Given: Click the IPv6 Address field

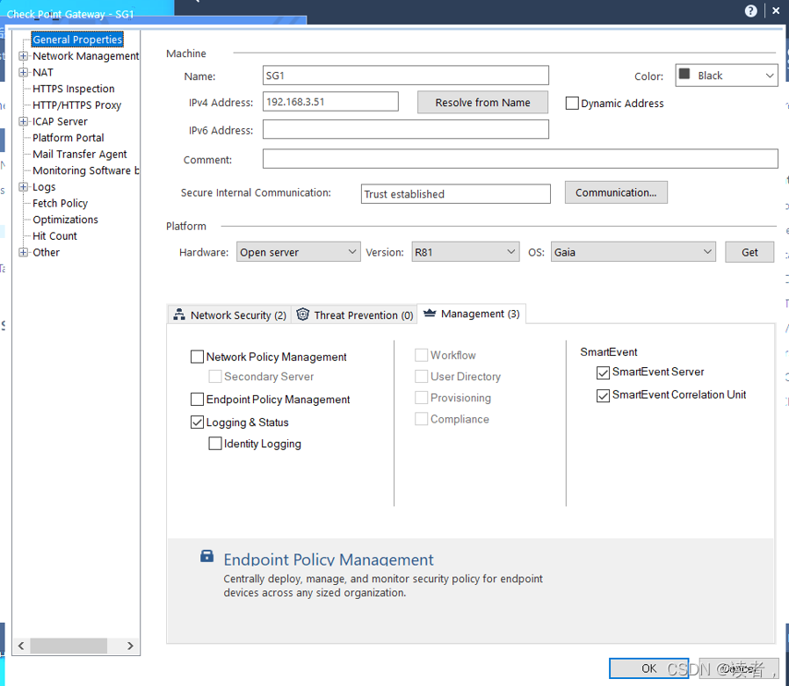Looking at the screenshot, I should (406, 129).
